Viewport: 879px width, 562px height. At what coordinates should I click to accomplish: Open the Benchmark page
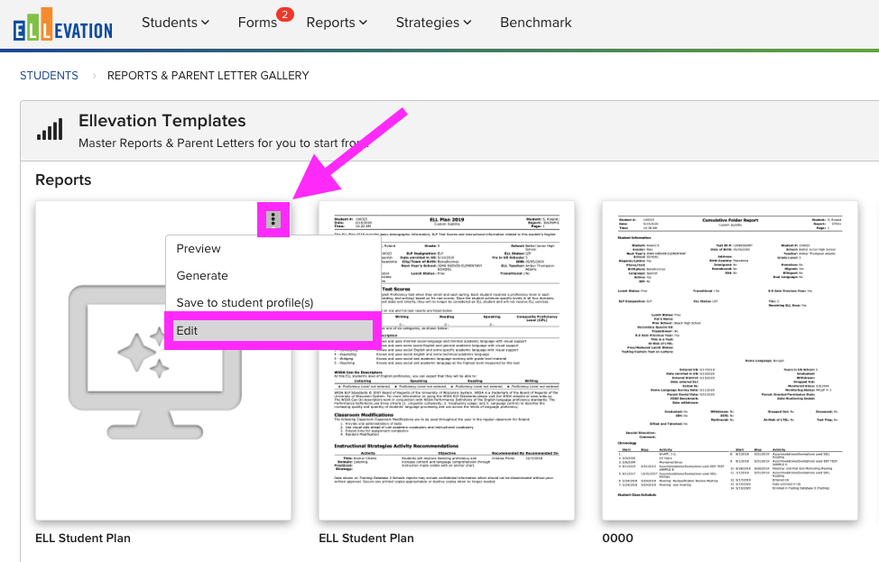[536, 23]
